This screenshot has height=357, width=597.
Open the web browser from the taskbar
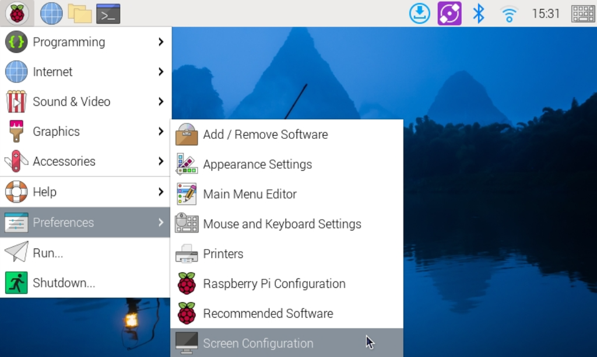coord(51,13)
